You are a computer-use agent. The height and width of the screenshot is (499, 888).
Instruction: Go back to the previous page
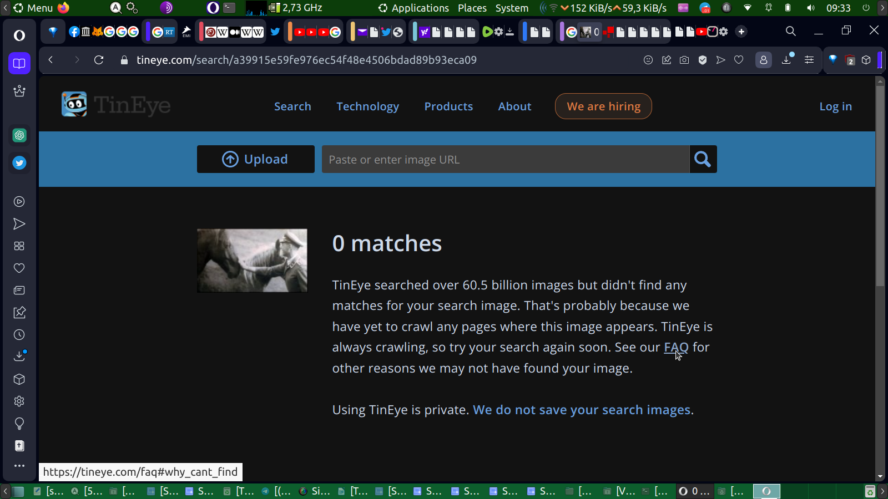[51, 60]
